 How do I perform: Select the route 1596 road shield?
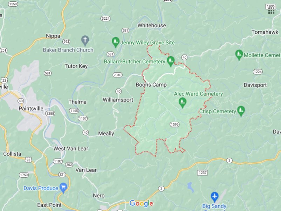[174, 124]
